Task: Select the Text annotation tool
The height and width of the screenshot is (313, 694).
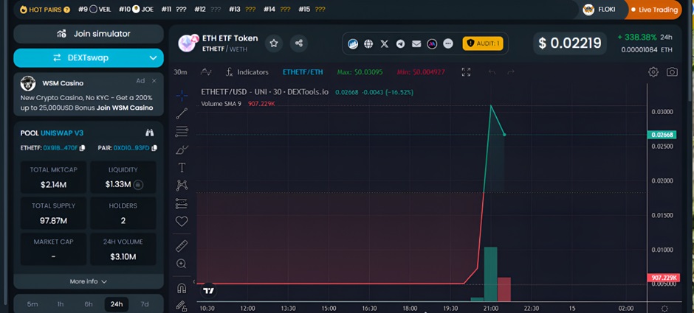Action: pos(182,168)
